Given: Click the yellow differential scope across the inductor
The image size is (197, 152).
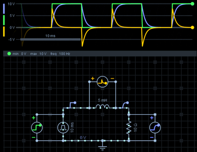Looking at the screenshot, I should [x=103, y=82].
